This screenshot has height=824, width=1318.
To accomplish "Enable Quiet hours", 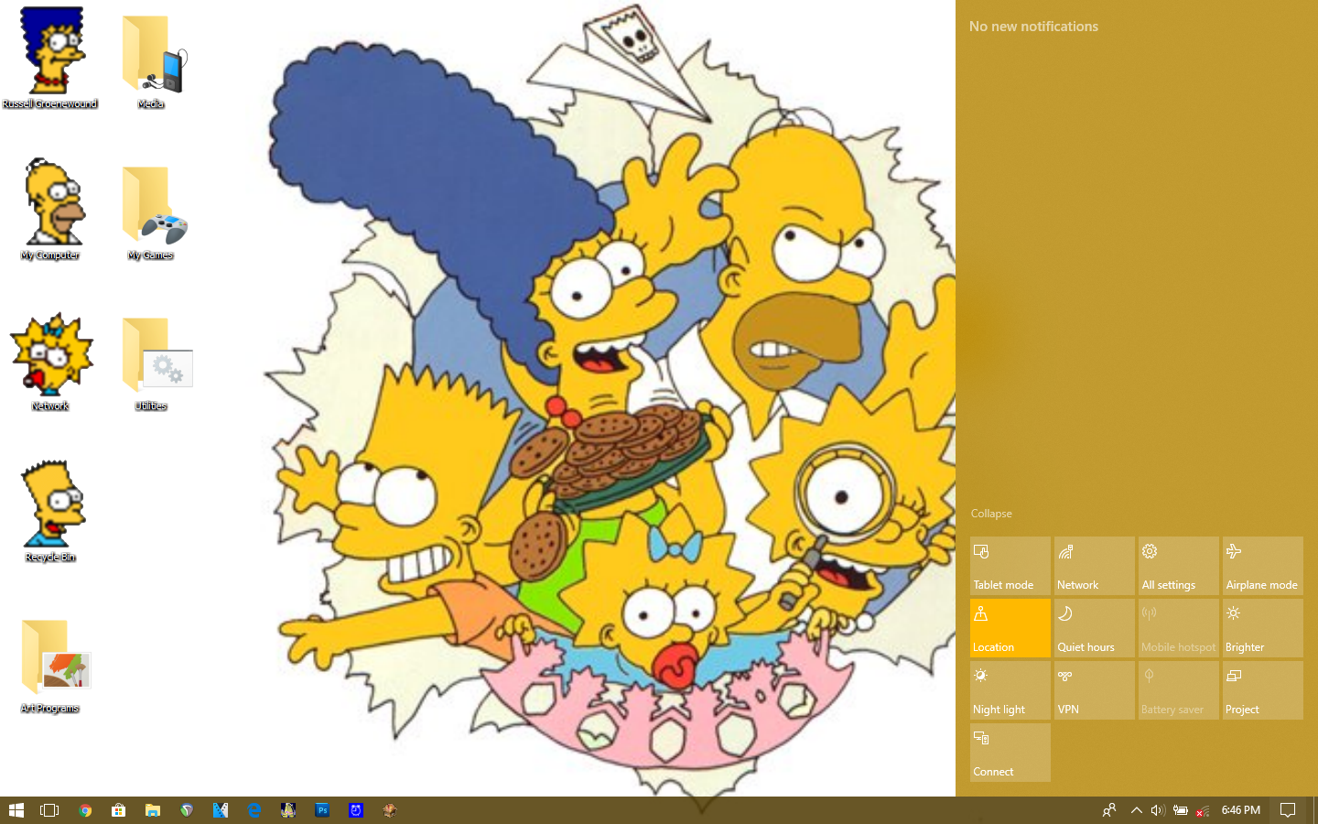I will 1094,627.
